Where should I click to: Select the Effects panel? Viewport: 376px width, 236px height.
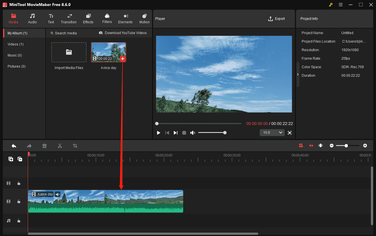click(88, 19)
